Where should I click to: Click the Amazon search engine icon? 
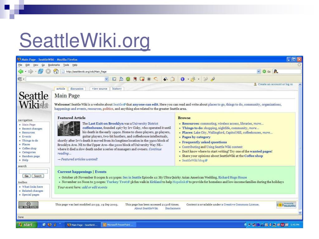click(275, 72)
